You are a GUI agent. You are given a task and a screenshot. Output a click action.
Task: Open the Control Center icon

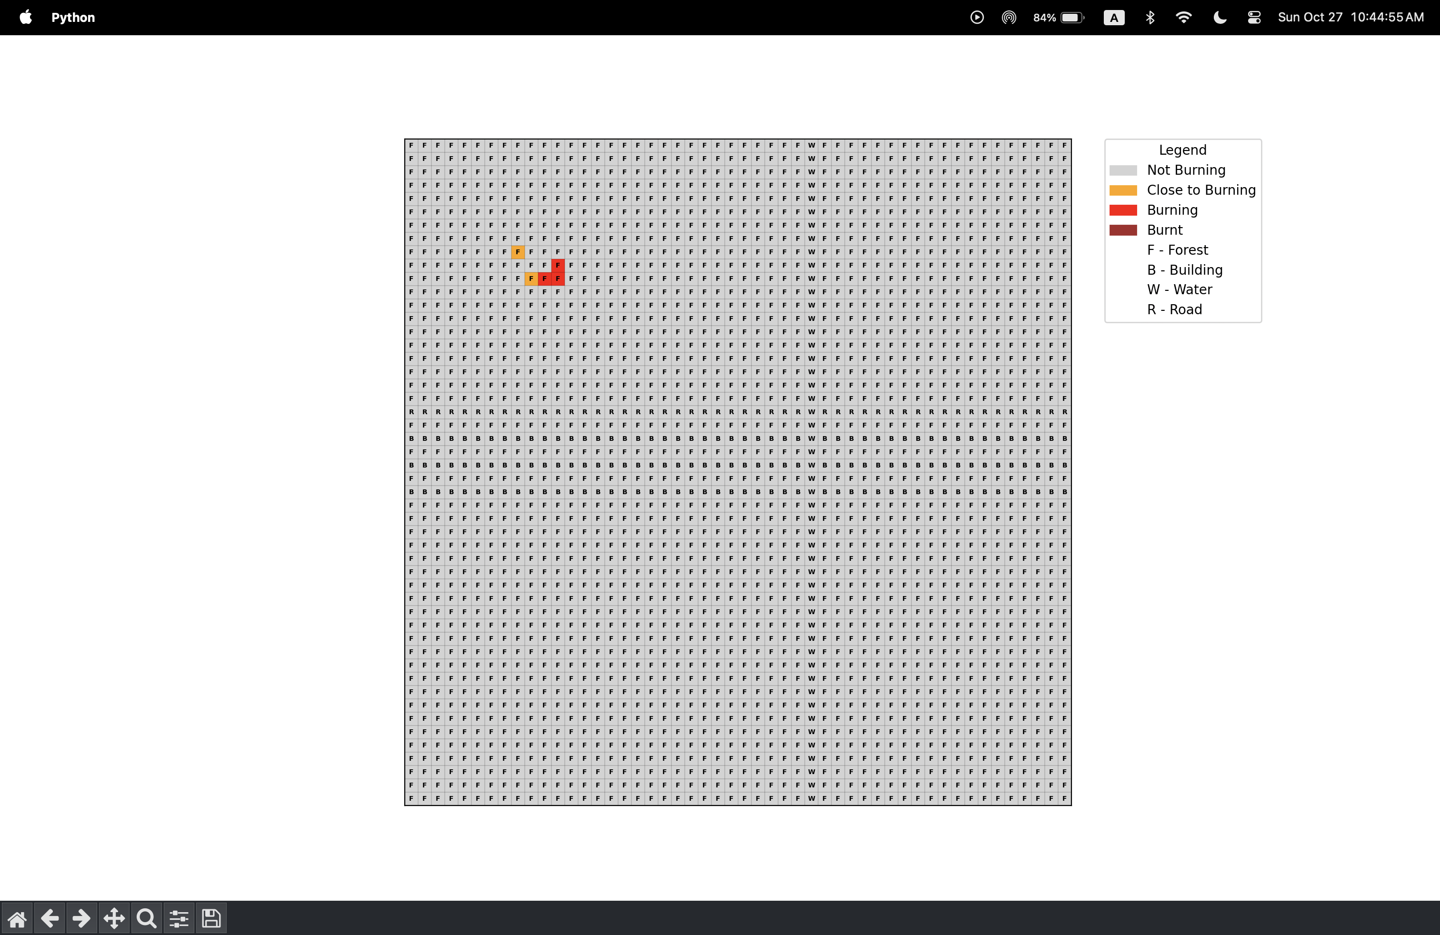1254,18
